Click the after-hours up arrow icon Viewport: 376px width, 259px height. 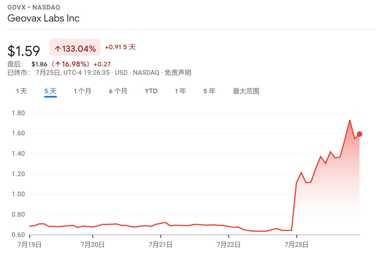58,64
